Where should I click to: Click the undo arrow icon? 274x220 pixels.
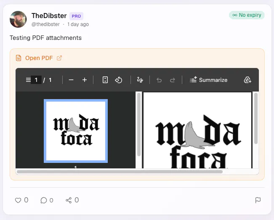(159, 80)
